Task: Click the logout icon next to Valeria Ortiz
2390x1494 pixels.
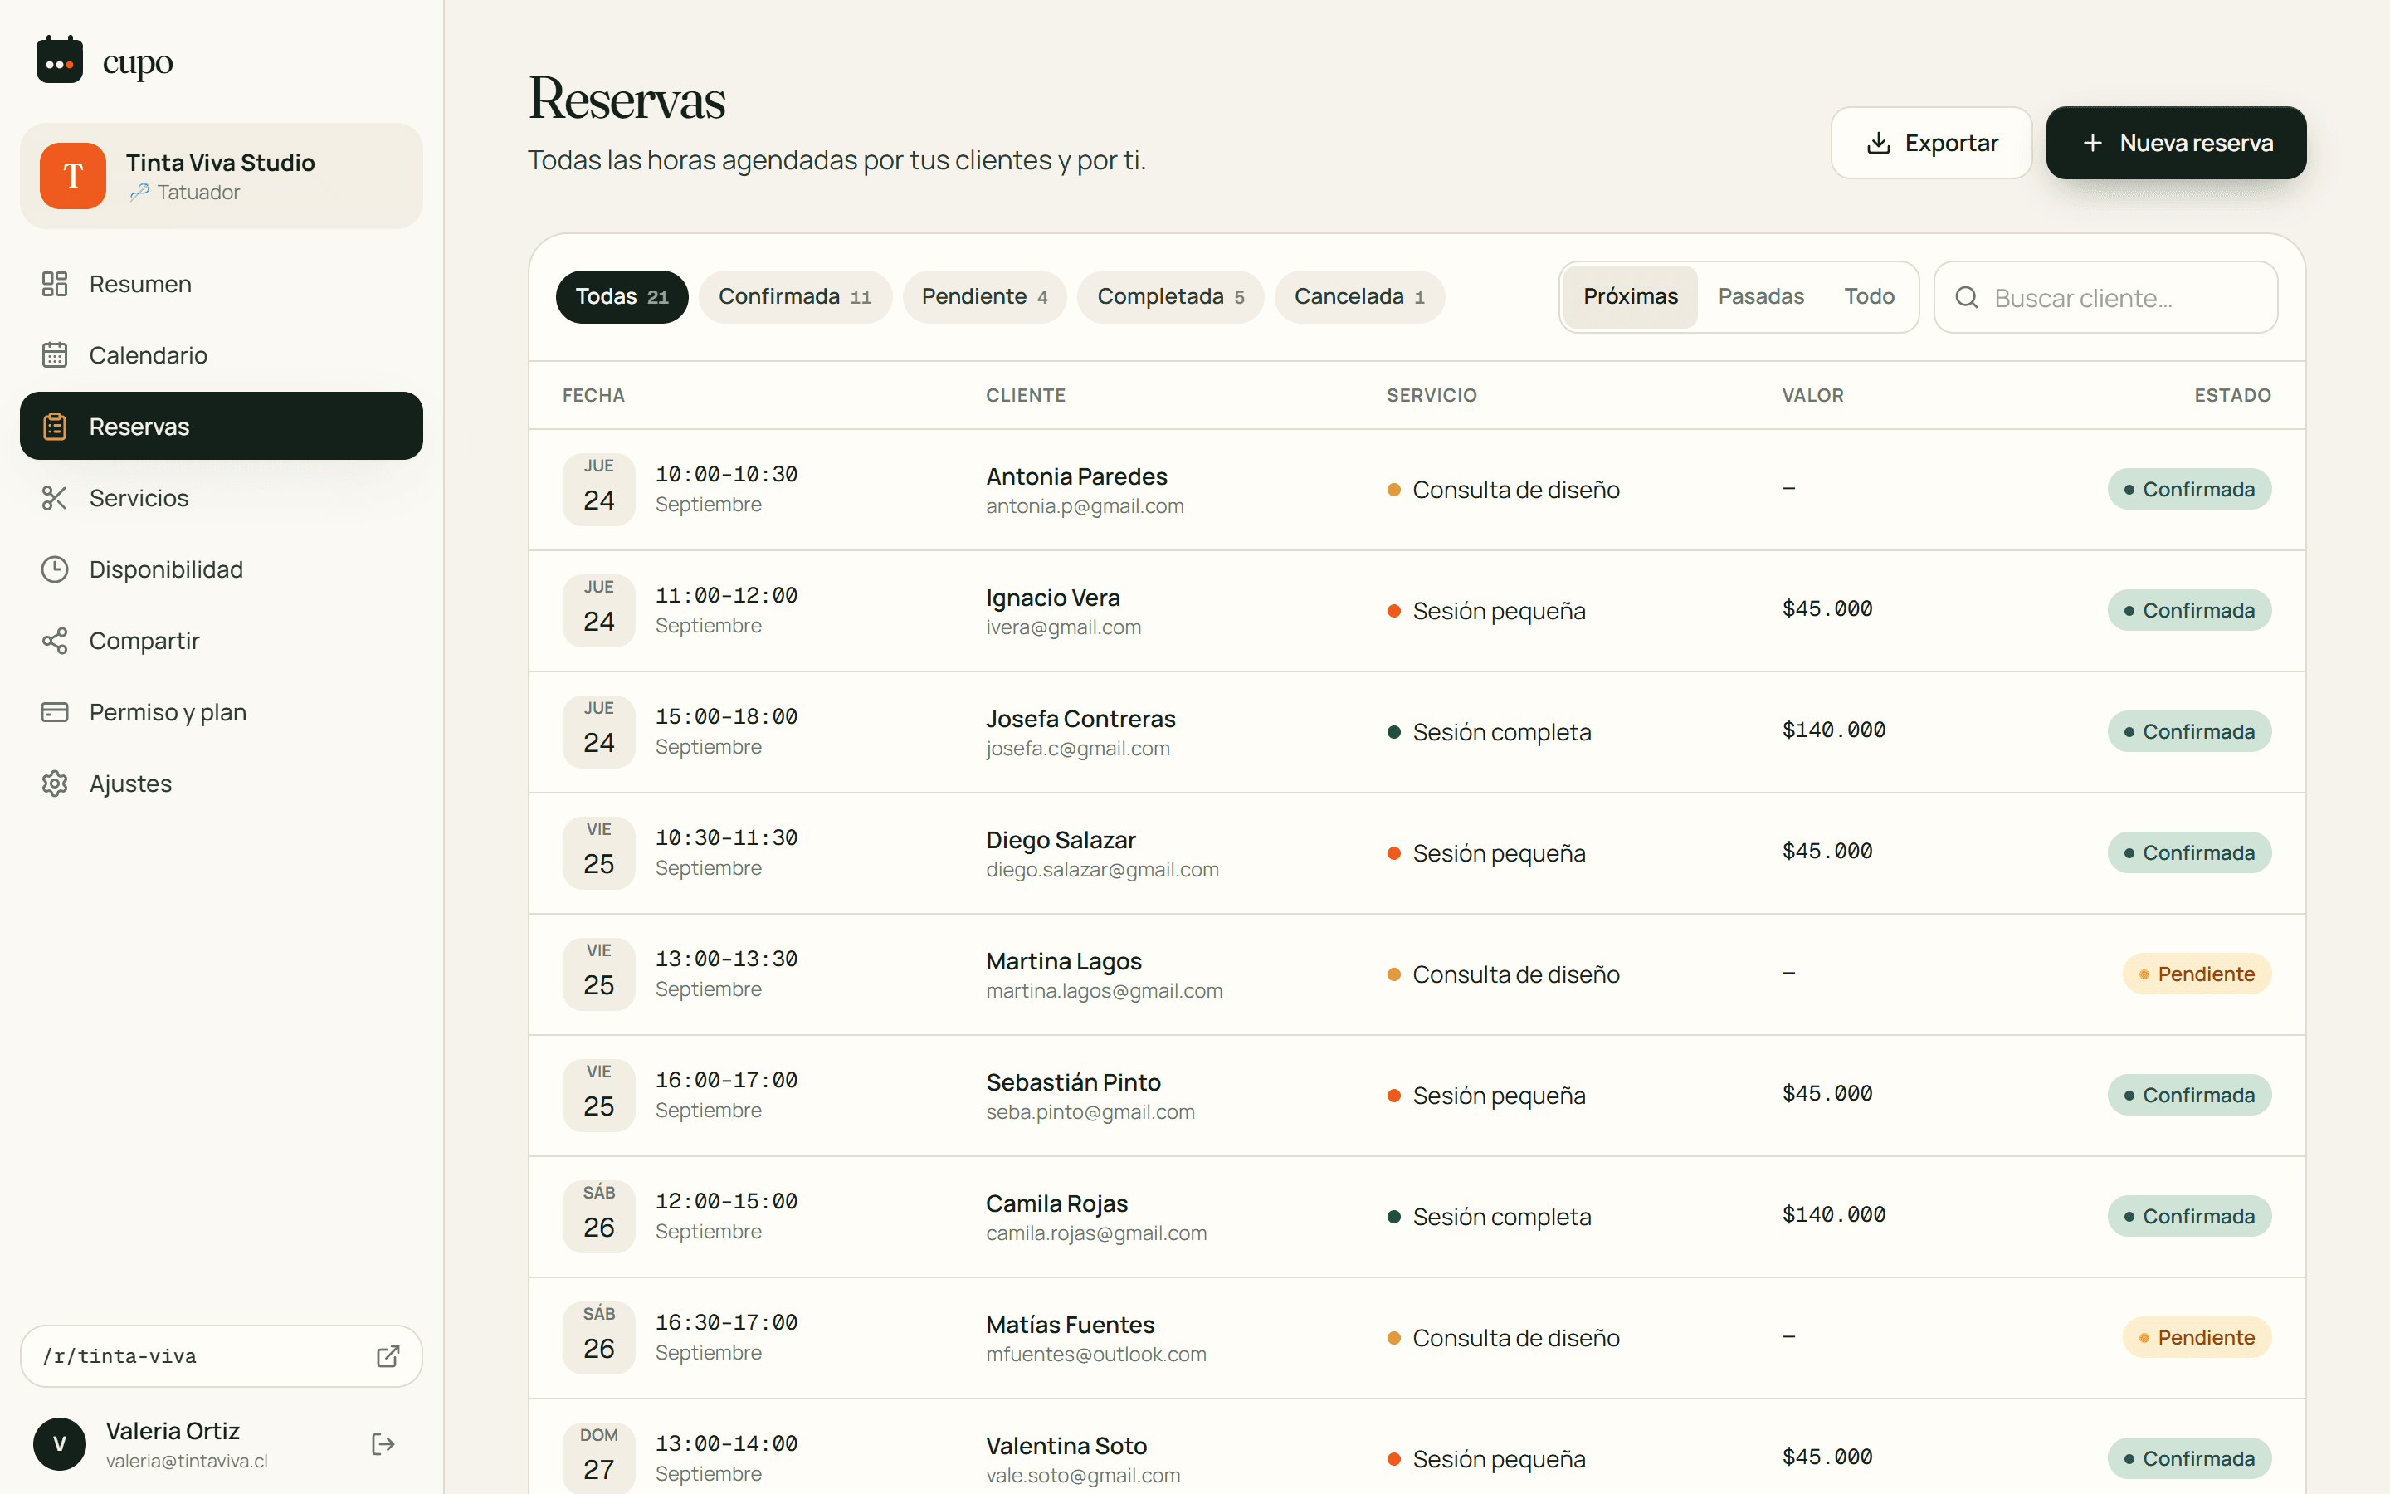Action: tap(383, 1443)
